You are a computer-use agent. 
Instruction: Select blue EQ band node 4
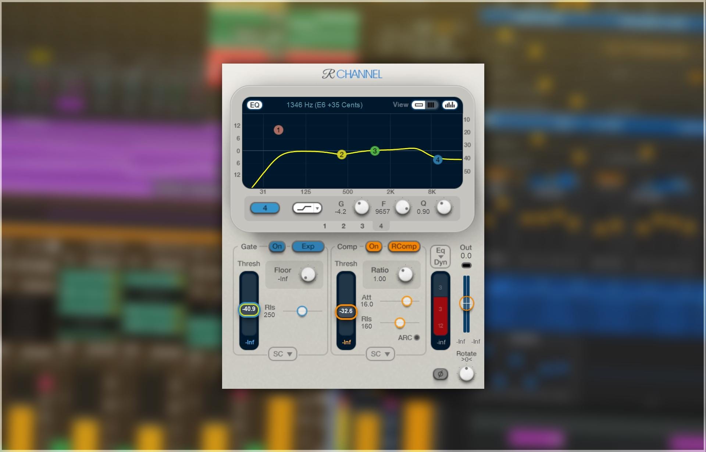point(438,160)
